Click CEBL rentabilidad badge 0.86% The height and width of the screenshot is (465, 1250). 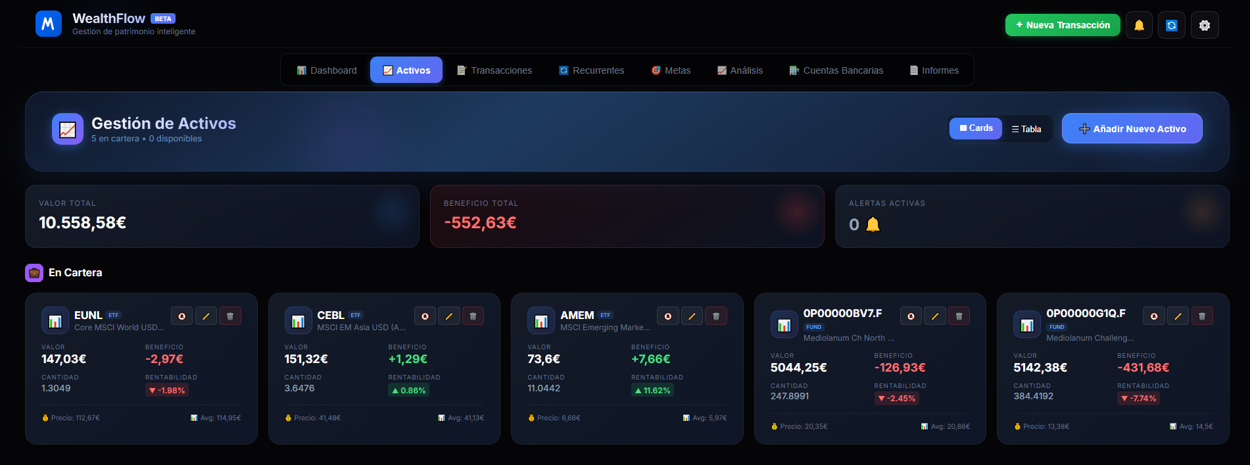409,391
